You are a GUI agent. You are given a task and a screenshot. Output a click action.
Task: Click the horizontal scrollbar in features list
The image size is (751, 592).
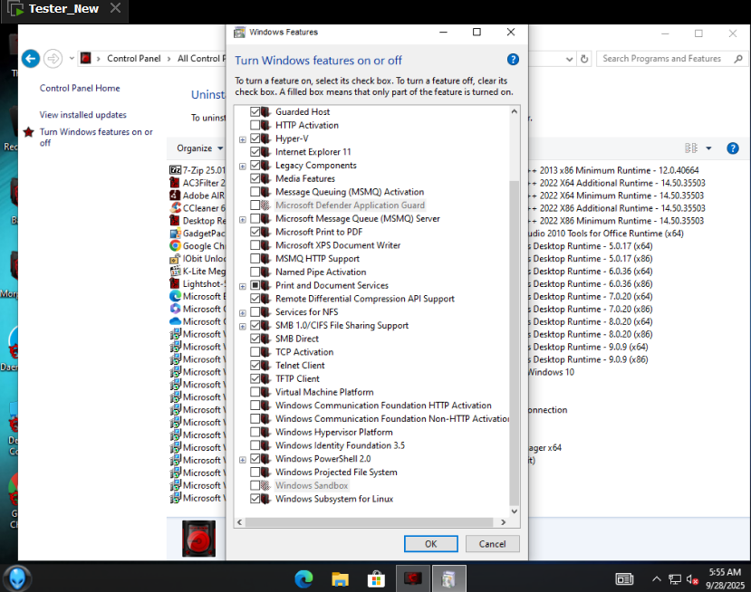point(369,522)
